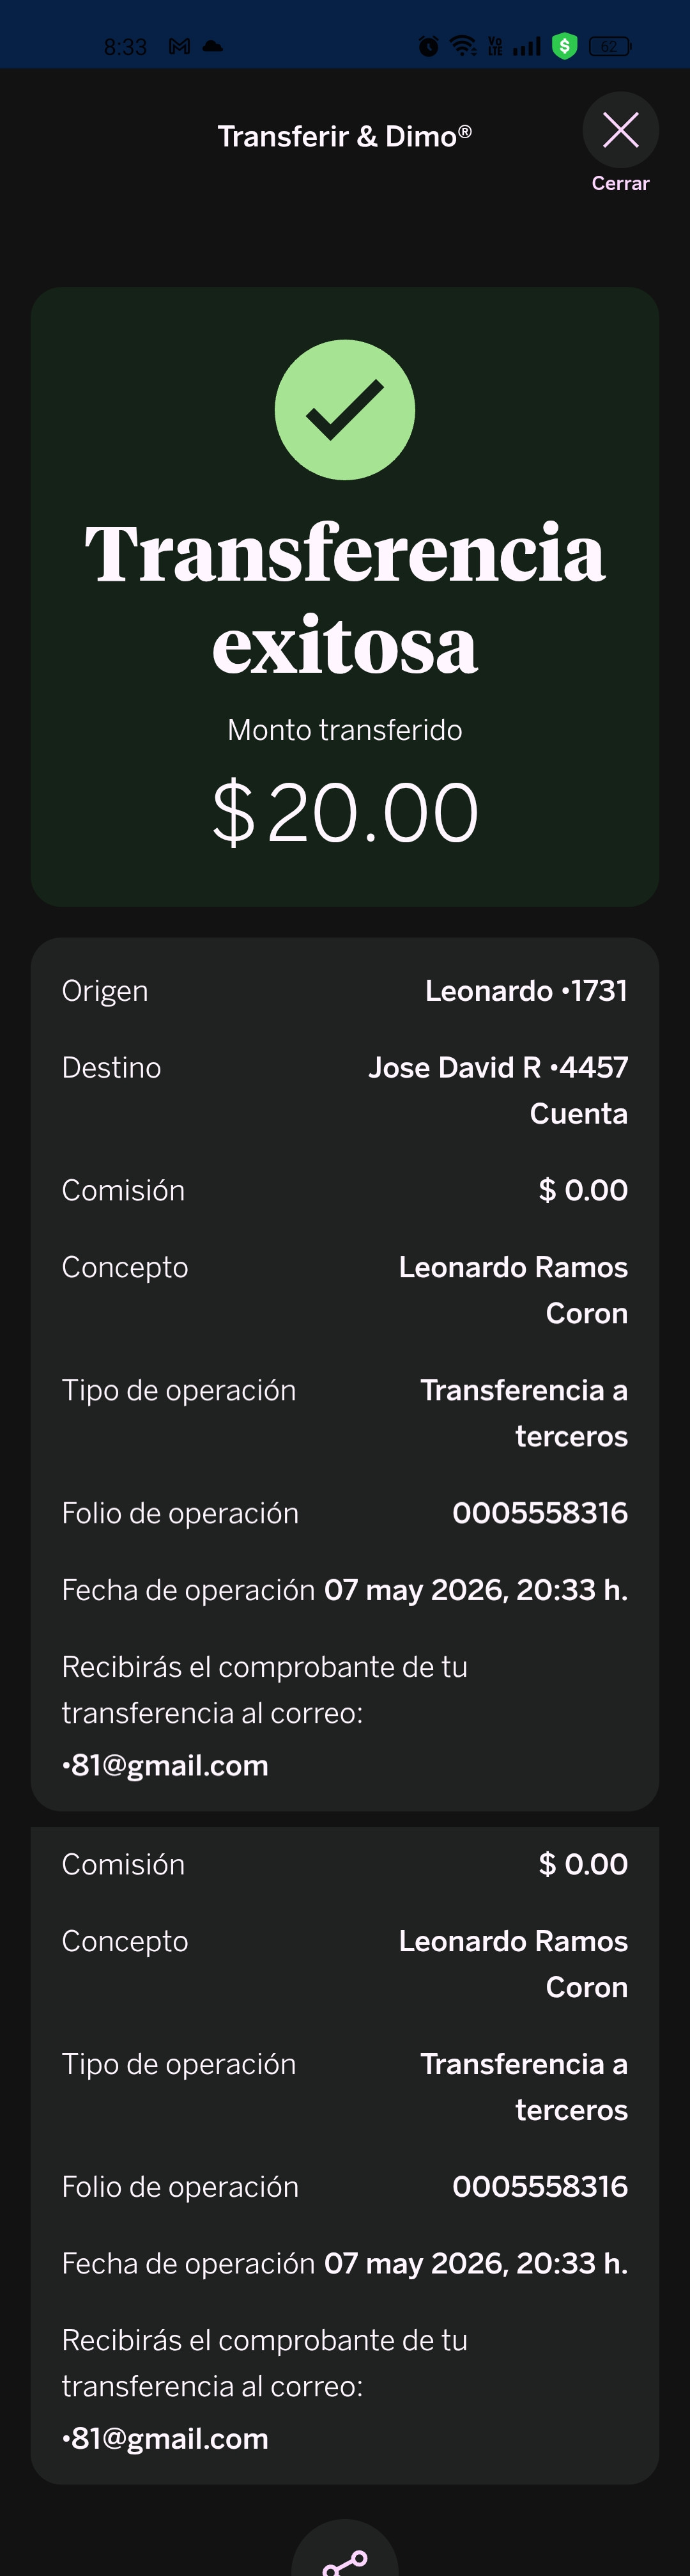The height and width of the screenshot is (2576, 690).
Task: Tap the Gmail notification icon
Action: pos(180,46)
